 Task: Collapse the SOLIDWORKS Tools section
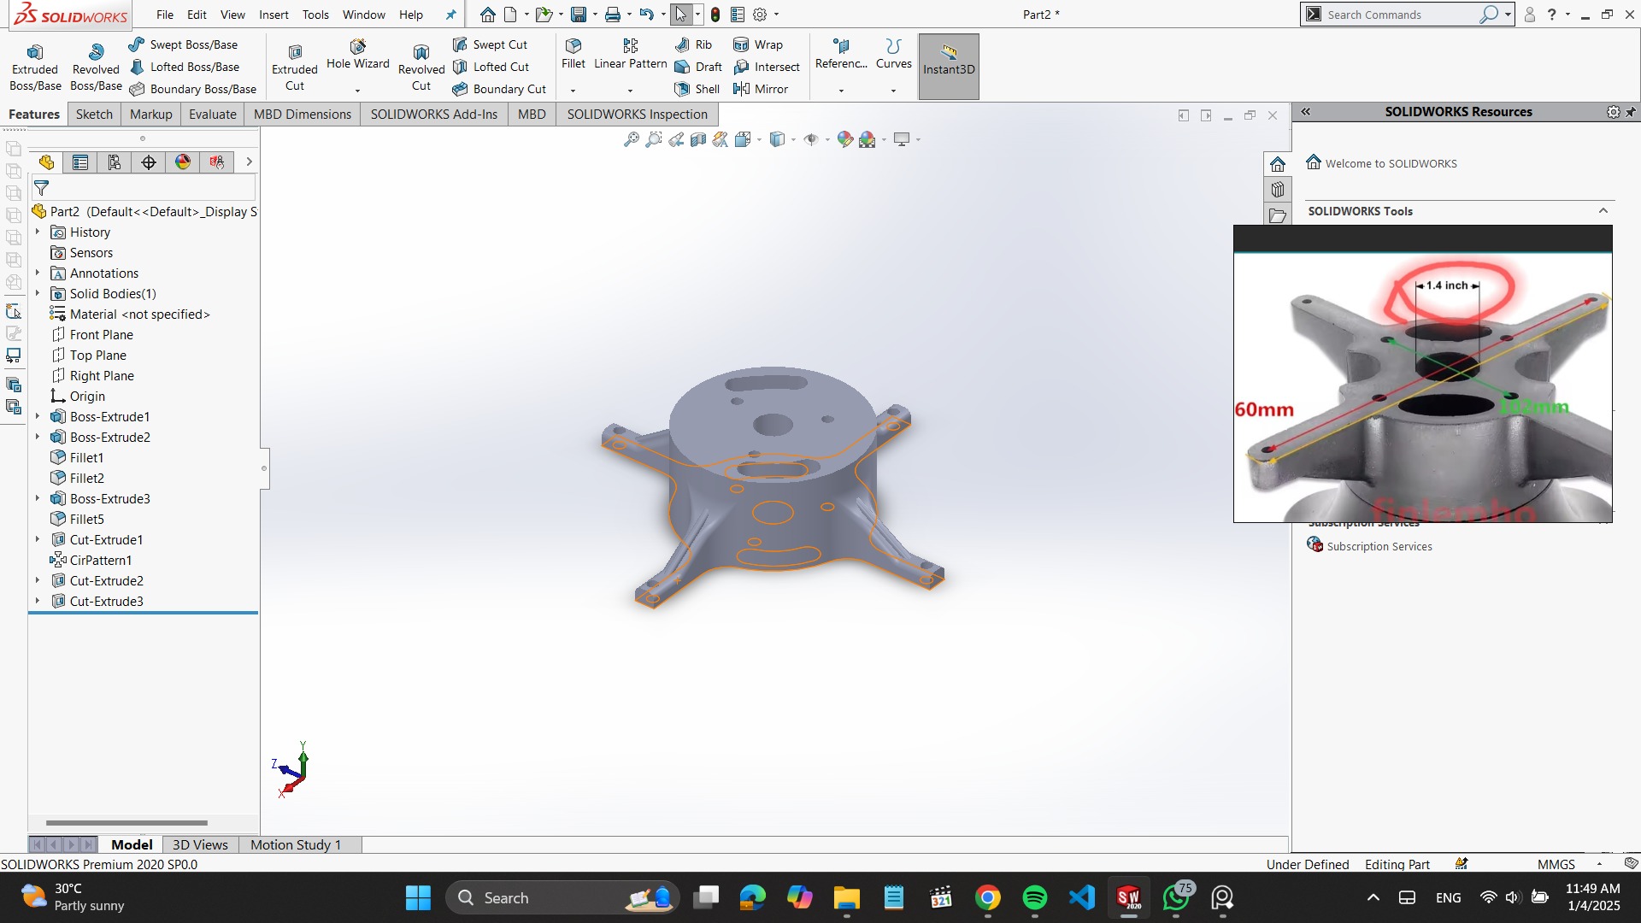click(1603, 211)
